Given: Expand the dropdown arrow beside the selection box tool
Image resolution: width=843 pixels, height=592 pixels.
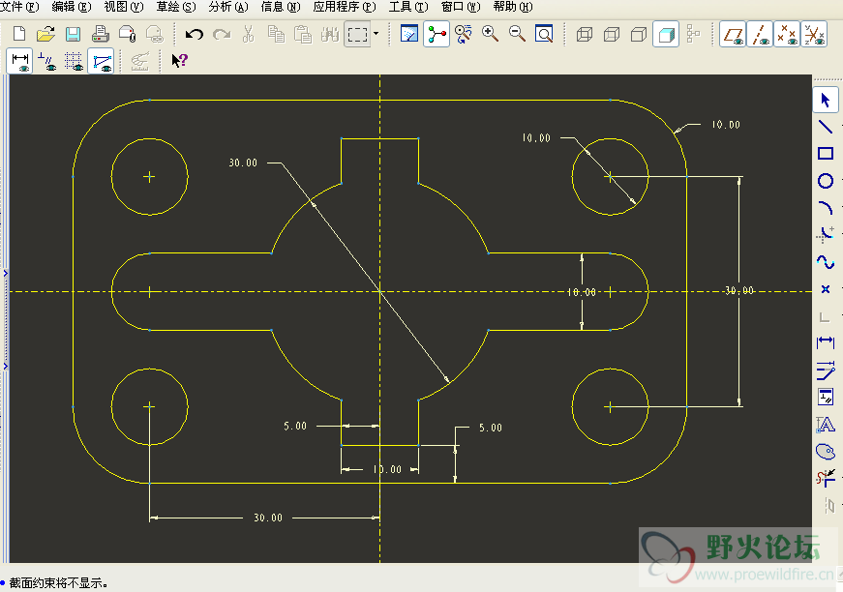Looking at the screenshot, I should click(376, 34).
